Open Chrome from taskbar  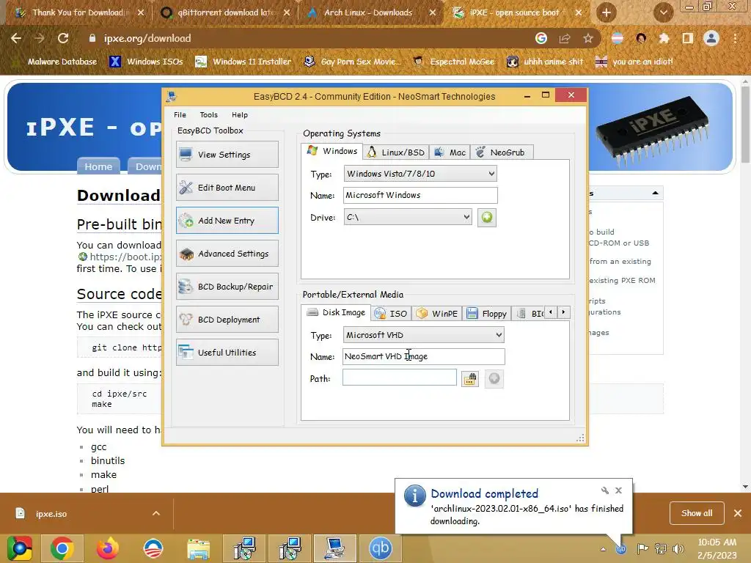[62, 548]
